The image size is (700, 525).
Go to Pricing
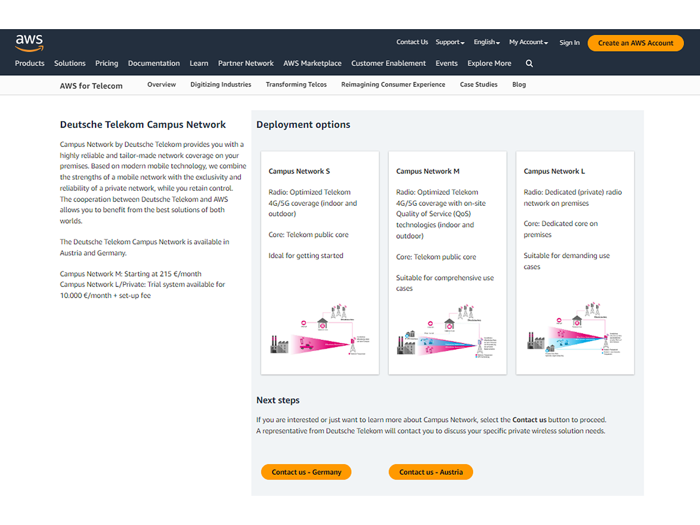pyautogui.click(x=106, y=63)
